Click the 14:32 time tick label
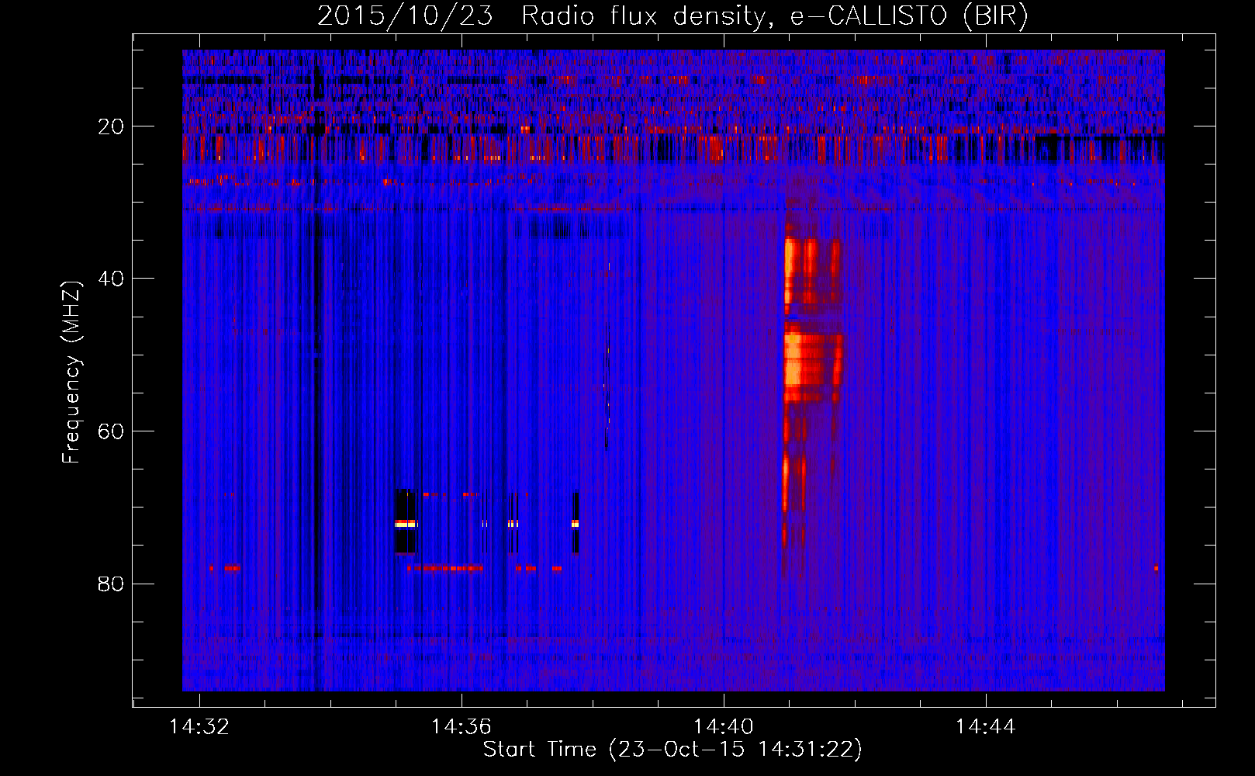The height and width of the screenshot is (776, 1255). (x=199, y=727)
